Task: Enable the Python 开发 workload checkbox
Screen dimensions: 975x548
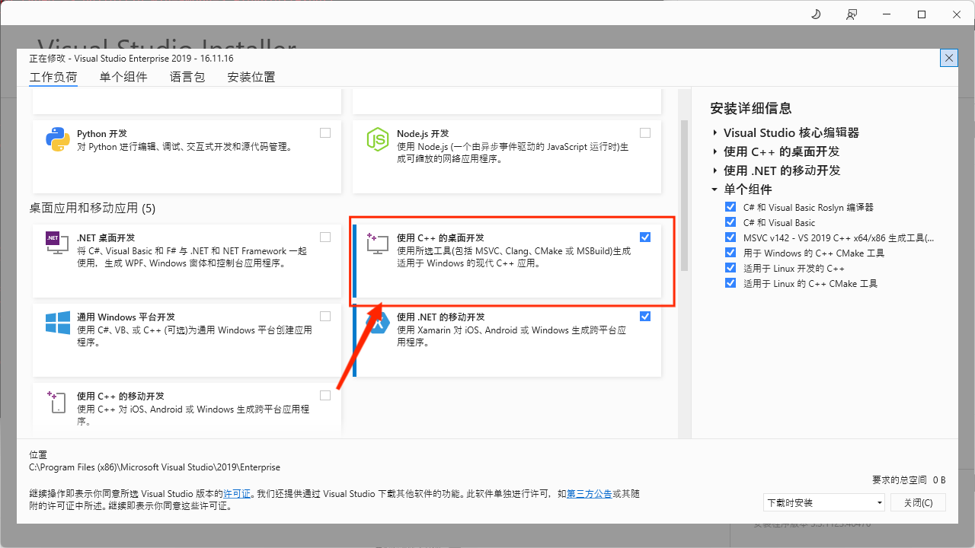Action: coord(325,132)
